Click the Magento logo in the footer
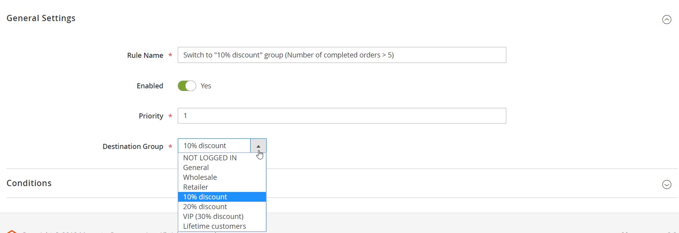Screen dimensions: 679x233 click(x=12, y=231)
